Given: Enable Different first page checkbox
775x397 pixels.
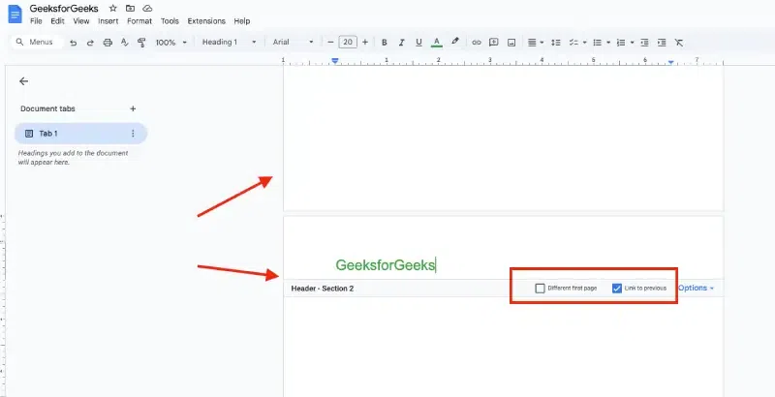Looking at the screenshot, I should click(541, 288).
